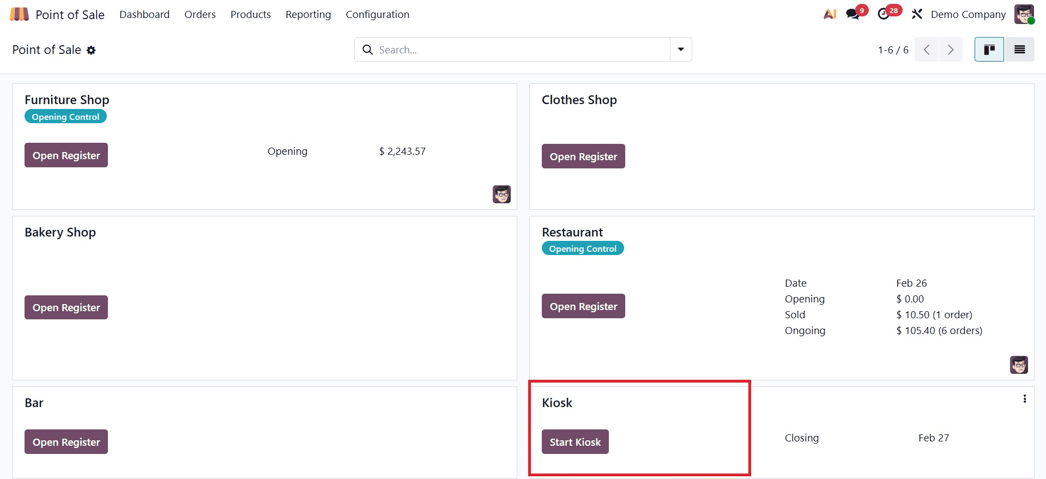Open the AI assistant icon
The image size is (1046, 479).
(x=829, y=14)
